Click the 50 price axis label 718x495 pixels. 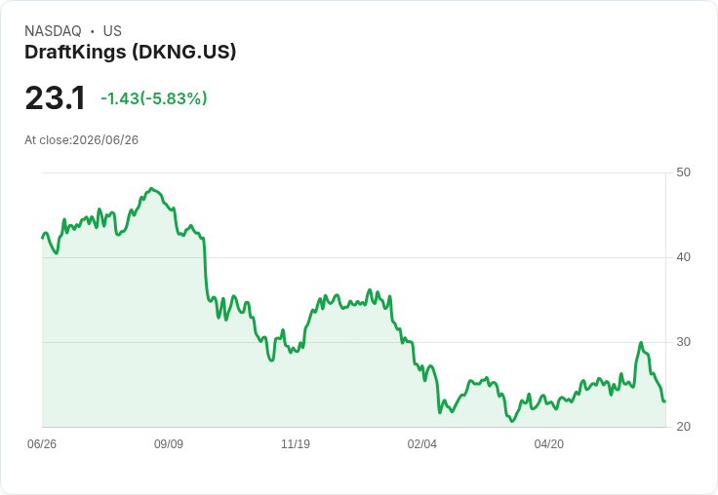(683, 172)
